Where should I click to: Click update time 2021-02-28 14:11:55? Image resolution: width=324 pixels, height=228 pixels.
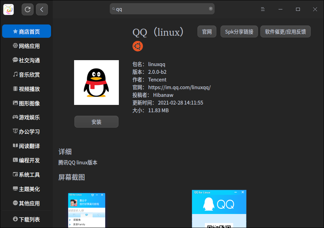pyautogui.click(x=180, y=103)
